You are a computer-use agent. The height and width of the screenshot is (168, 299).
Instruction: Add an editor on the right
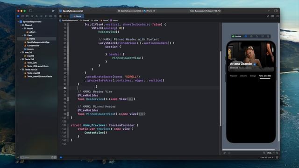[278, 16]
